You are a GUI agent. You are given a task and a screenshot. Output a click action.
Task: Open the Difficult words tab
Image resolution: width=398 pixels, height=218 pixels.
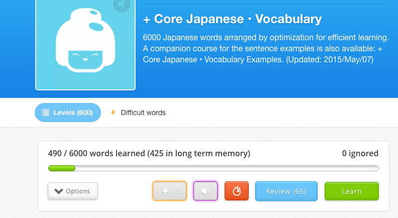143,113
